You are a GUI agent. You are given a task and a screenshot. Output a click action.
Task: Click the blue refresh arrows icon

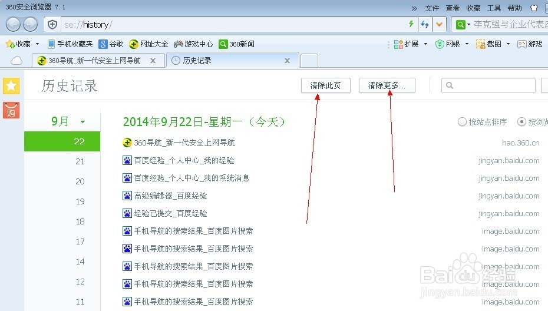coord(425,25)
